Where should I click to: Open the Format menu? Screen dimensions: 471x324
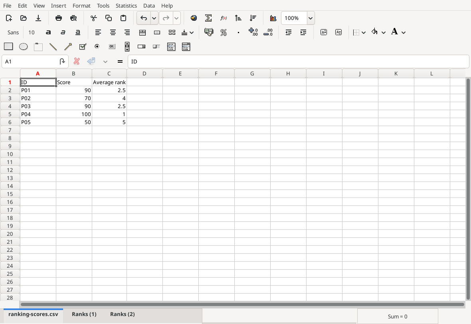[x=81, y=6]
